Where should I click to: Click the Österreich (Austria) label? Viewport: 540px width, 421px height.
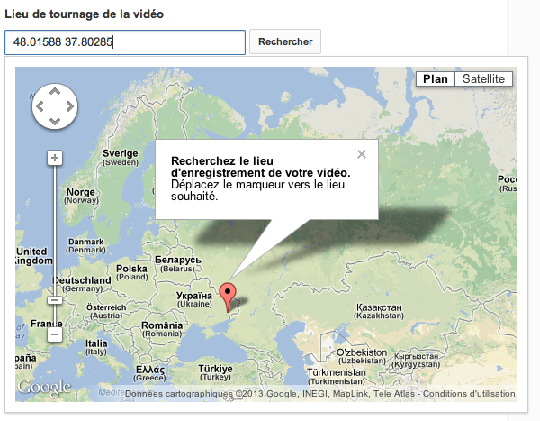(x=106, y=311)
